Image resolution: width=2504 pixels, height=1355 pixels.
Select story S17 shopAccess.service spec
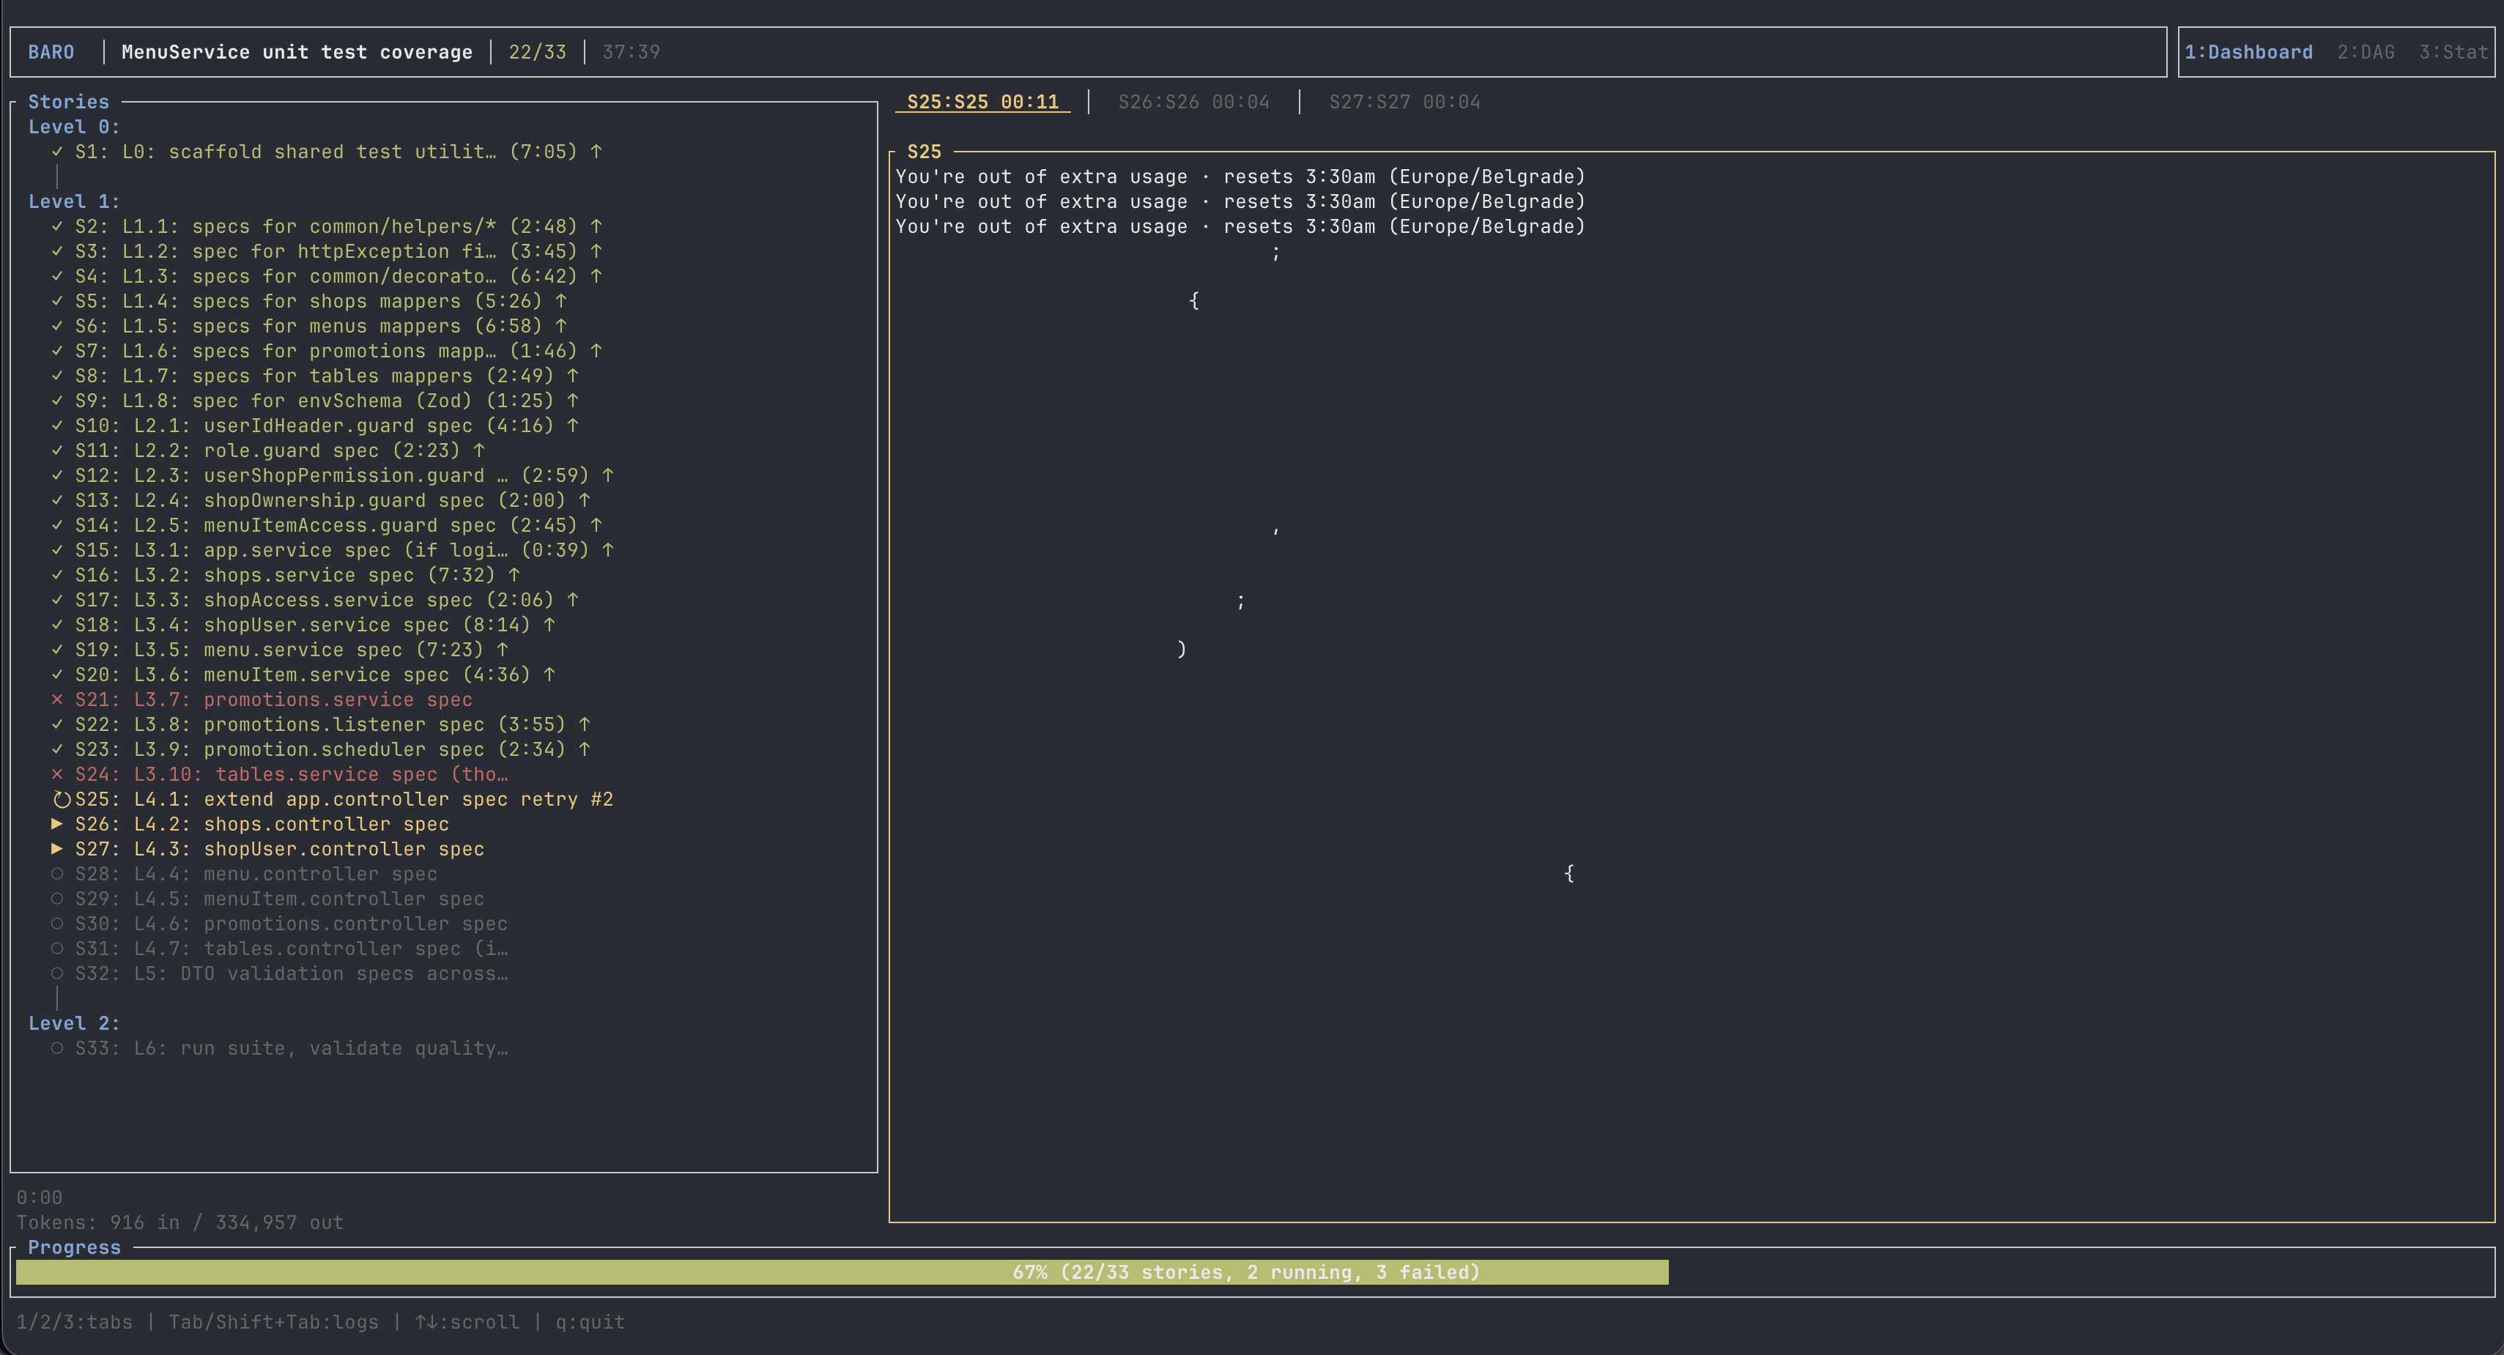coord(315,601)
